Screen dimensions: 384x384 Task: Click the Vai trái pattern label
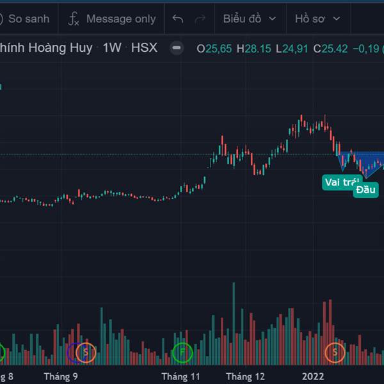(340, 182)
